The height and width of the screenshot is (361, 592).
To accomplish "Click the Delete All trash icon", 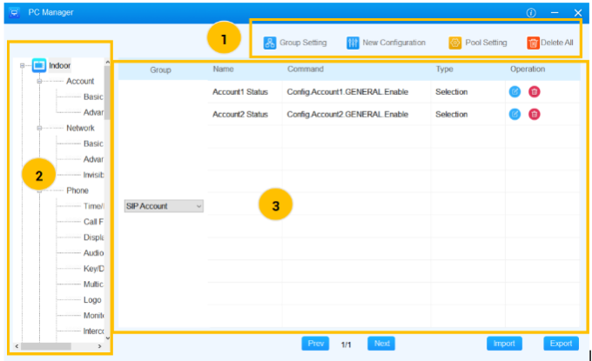I will (x=533, y=43).
